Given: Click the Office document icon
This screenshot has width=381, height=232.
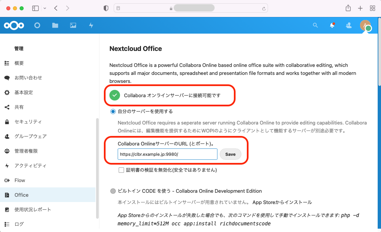Looking at the screenshot, I should [7, 195].
